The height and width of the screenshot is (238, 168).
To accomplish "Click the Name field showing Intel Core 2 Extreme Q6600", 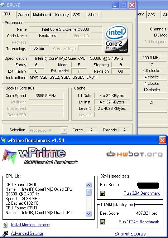I will (66, 29).
